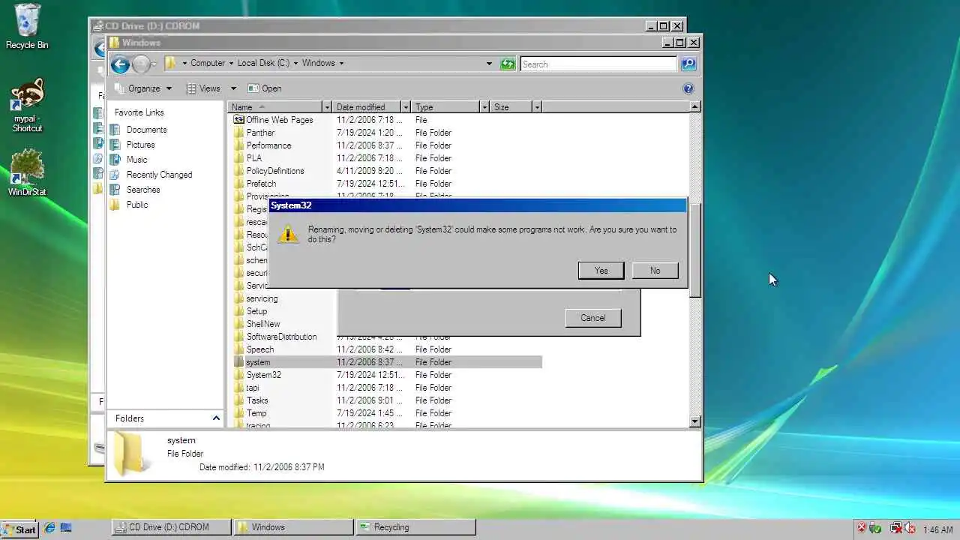The image size is (960, 540).
Task: Open address bar history dropdown
Action: [489, 64]
